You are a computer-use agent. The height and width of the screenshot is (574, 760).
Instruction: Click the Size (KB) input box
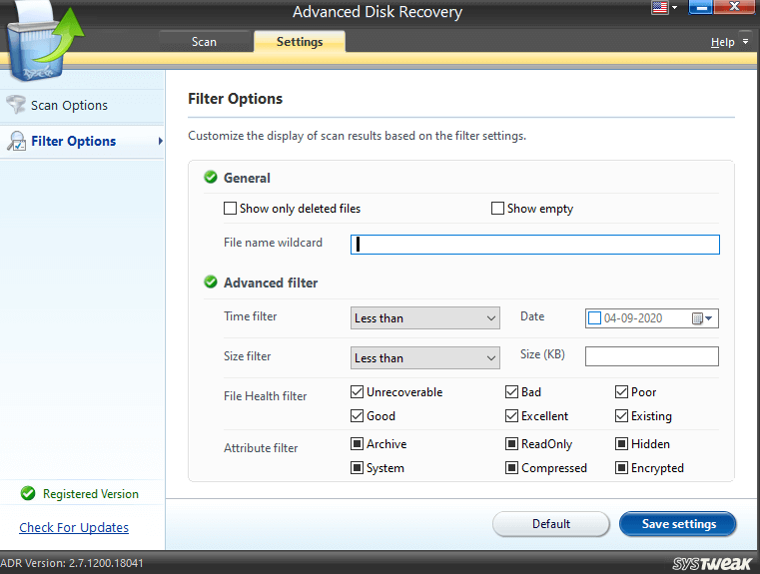click(652, 356)
